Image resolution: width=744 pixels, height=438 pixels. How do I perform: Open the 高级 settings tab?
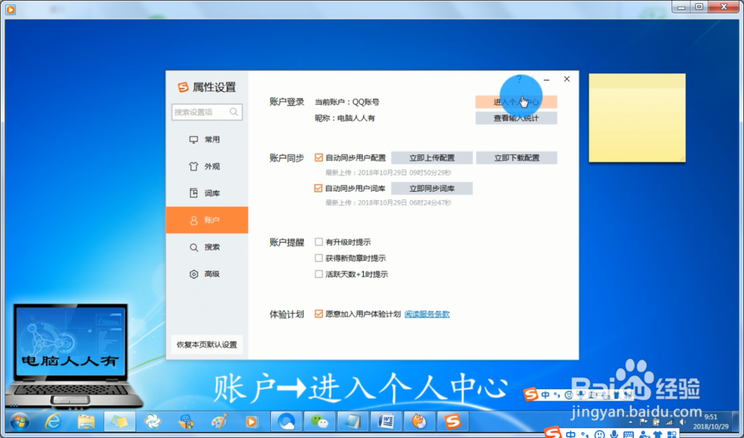[207, 274]
